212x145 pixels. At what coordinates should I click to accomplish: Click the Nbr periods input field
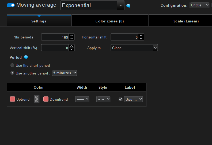click(x=55, y=37)
